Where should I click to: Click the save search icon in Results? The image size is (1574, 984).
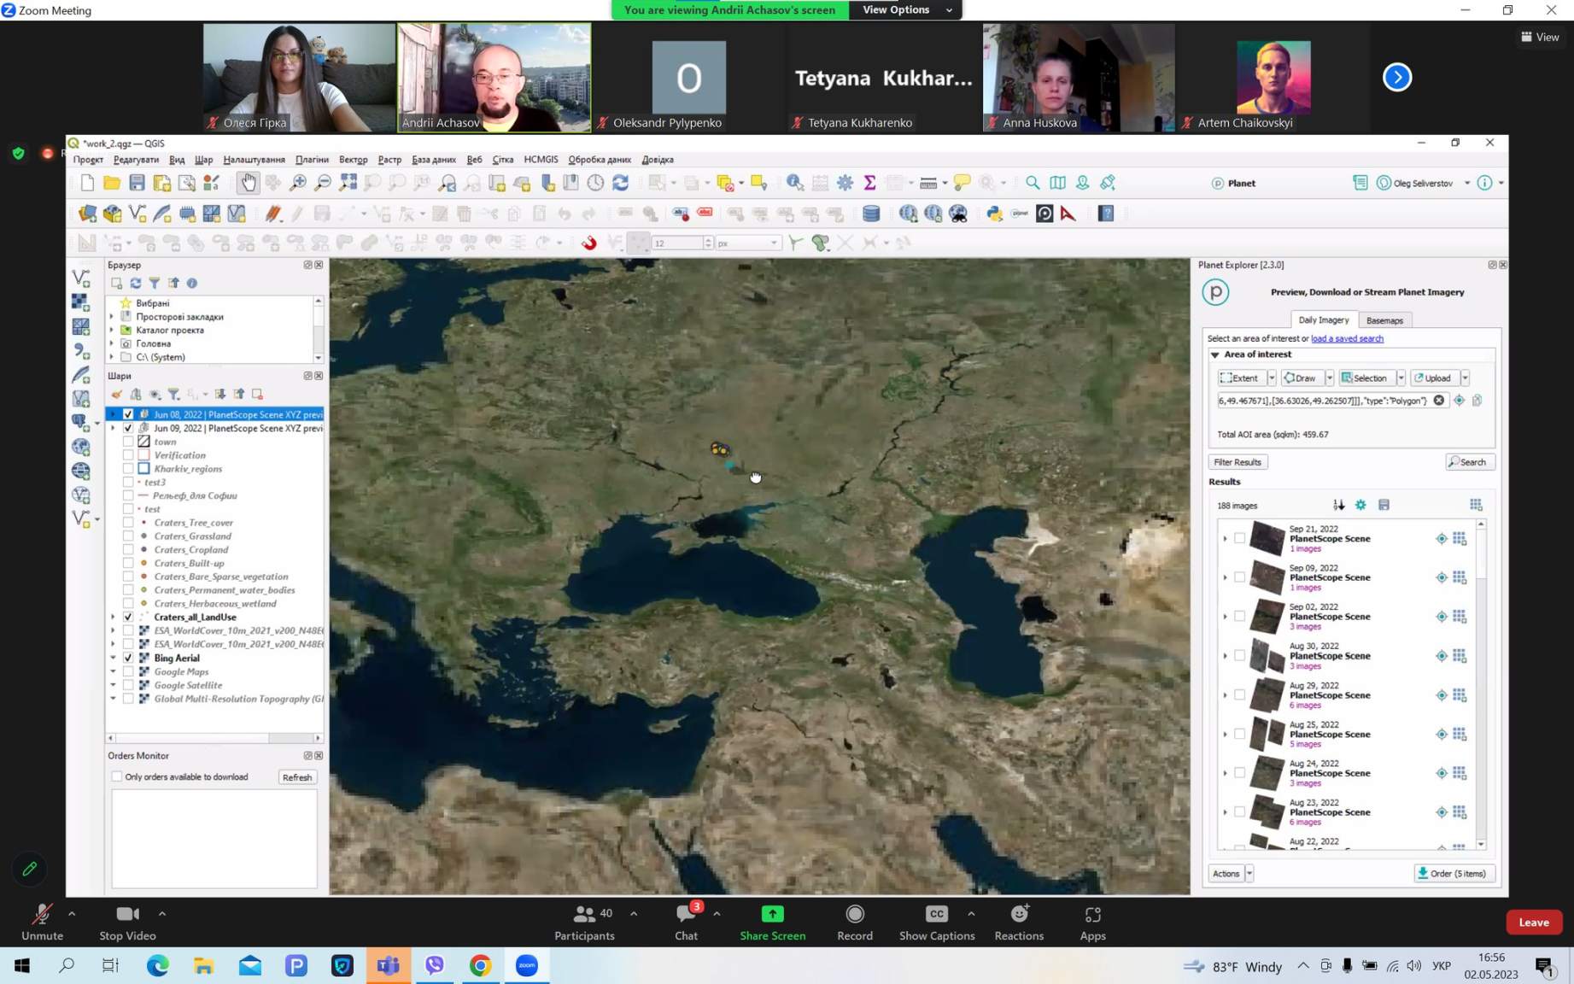click(1384, 505)
